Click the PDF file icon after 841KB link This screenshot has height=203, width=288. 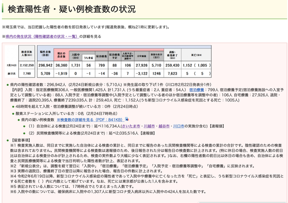(127, 120)
